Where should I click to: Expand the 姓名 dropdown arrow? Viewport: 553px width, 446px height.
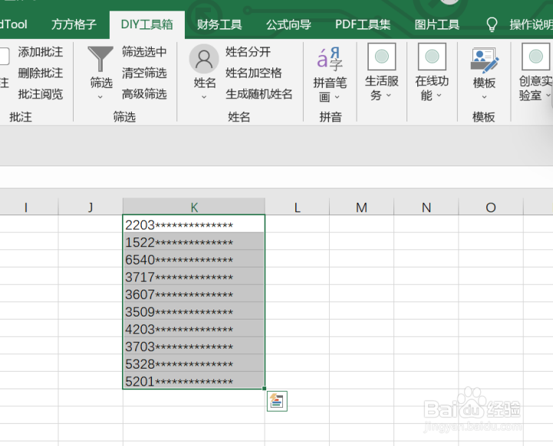tap(204, 97)
